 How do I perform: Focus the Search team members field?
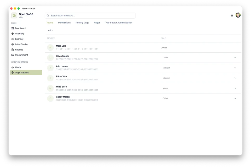[90, 16]
